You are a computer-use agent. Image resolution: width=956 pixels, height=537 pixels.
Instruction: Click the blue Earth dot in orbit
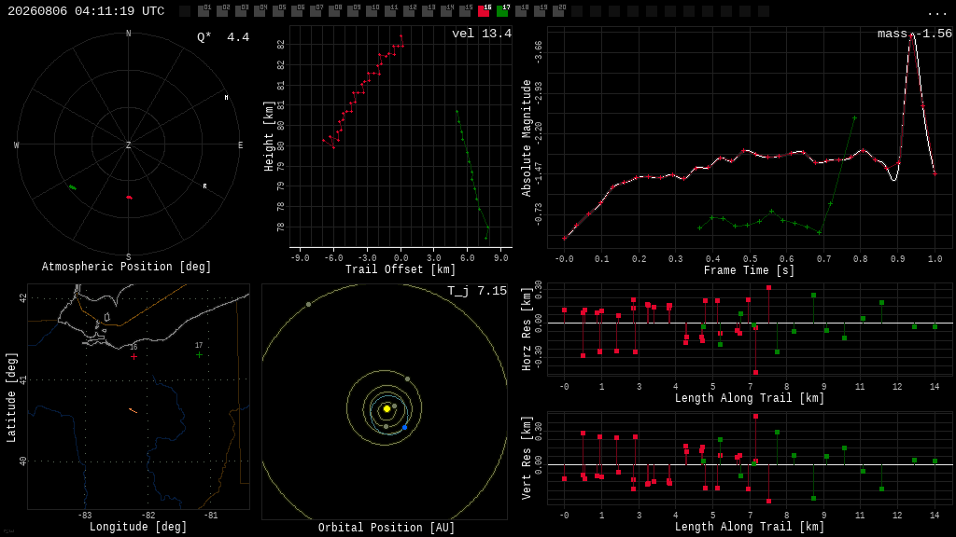tap(404, 427)
